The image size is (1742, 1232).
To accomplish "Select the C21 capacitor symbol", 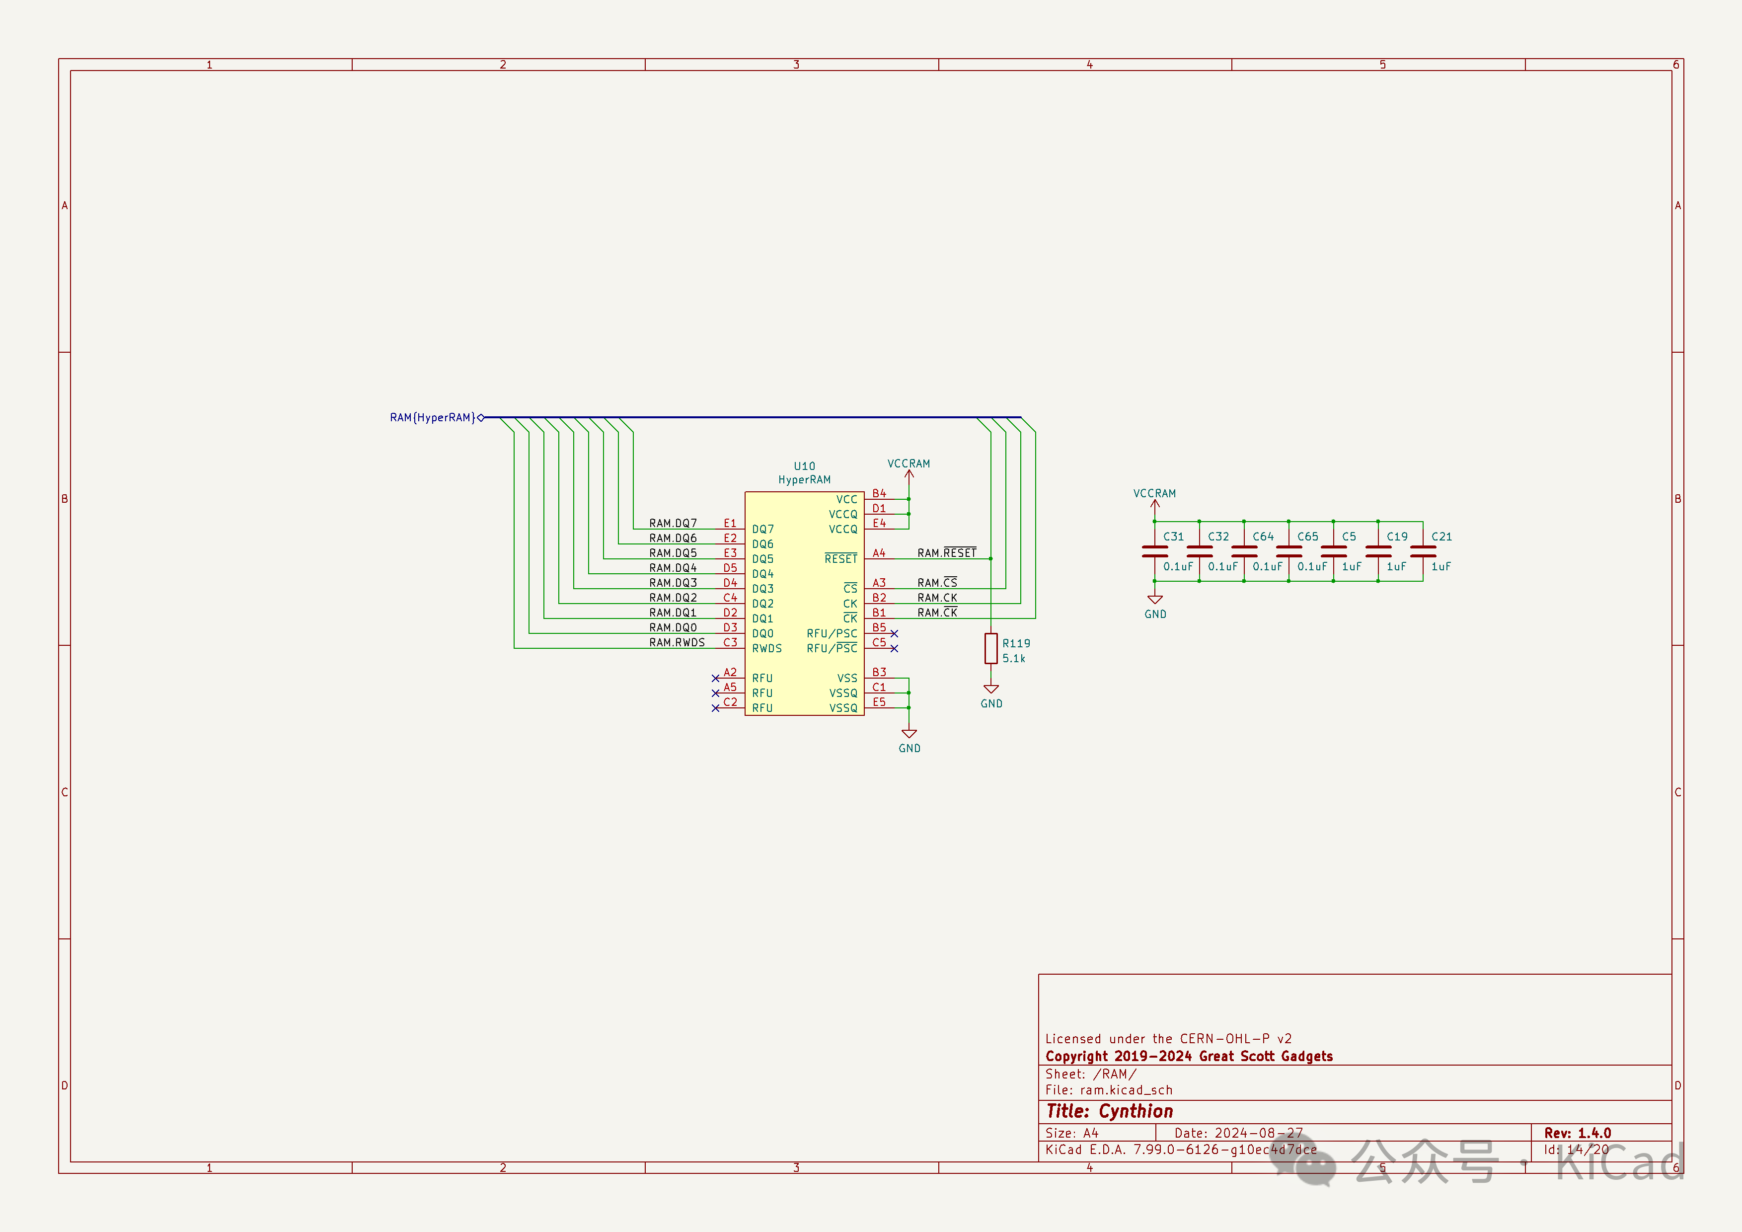I will click(x=1423, y=551).
